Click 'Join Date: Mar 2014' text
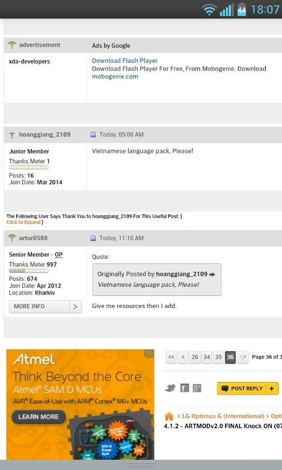The height and width of the screenshot is (470, 282). [35, 182]
